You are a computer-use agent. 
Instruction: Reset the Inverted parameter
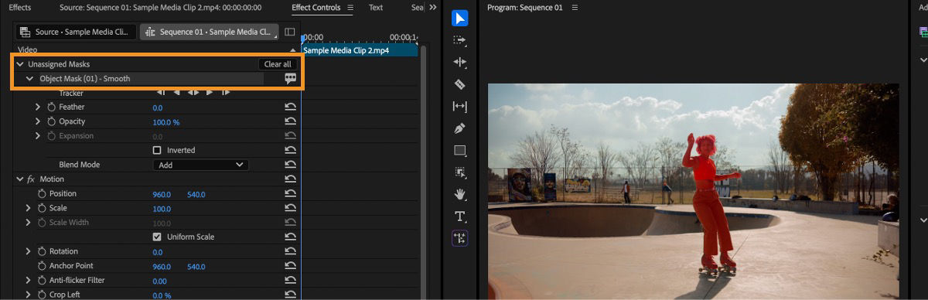tap(290, 150)
